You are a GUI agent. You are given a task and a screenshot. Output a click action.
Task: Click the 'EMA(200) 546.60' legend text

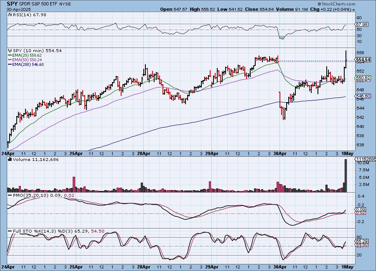(x=28, y=64)
